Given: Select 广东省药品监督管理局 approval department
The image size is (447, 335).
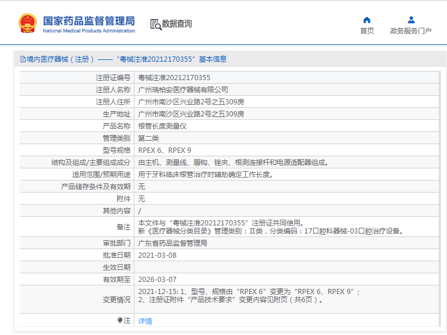Looking at the screenshot, I should [173, 243].
